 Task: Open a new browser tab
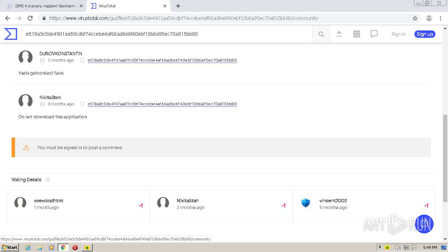178,6
